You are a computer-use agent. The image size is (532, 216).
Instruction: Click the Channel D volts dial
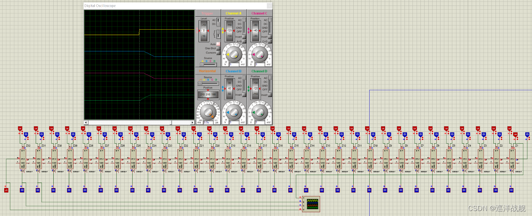259,112
